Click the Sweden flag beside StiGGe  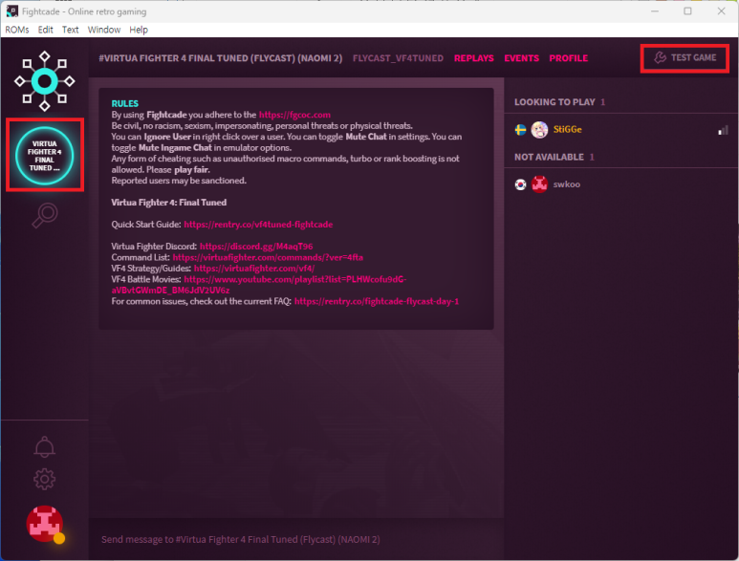(x=520, y=130)
